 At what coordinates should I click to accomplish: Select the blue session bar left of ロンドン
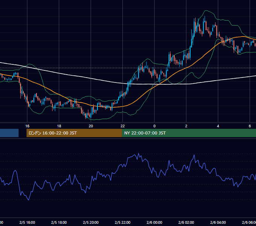click(9, 133)
